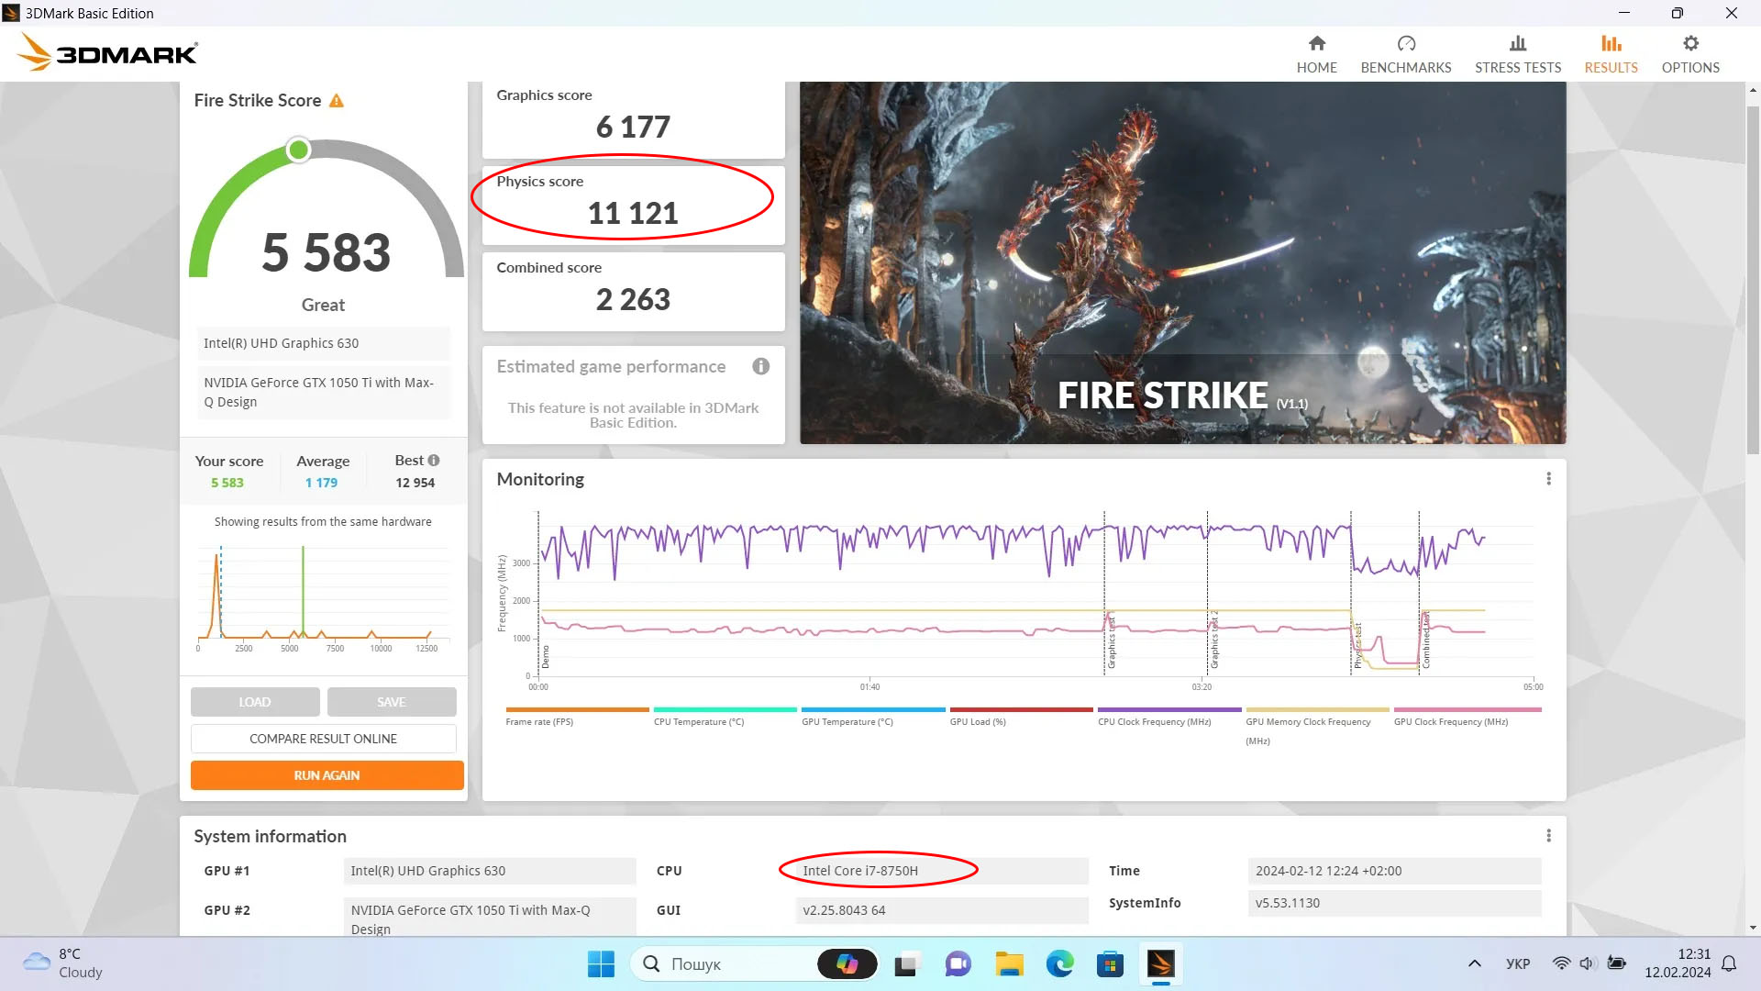Toggle GPU Clock Frequency graph legend
This screenshot has height=991, width=1761.
[x=1467, y=717]
